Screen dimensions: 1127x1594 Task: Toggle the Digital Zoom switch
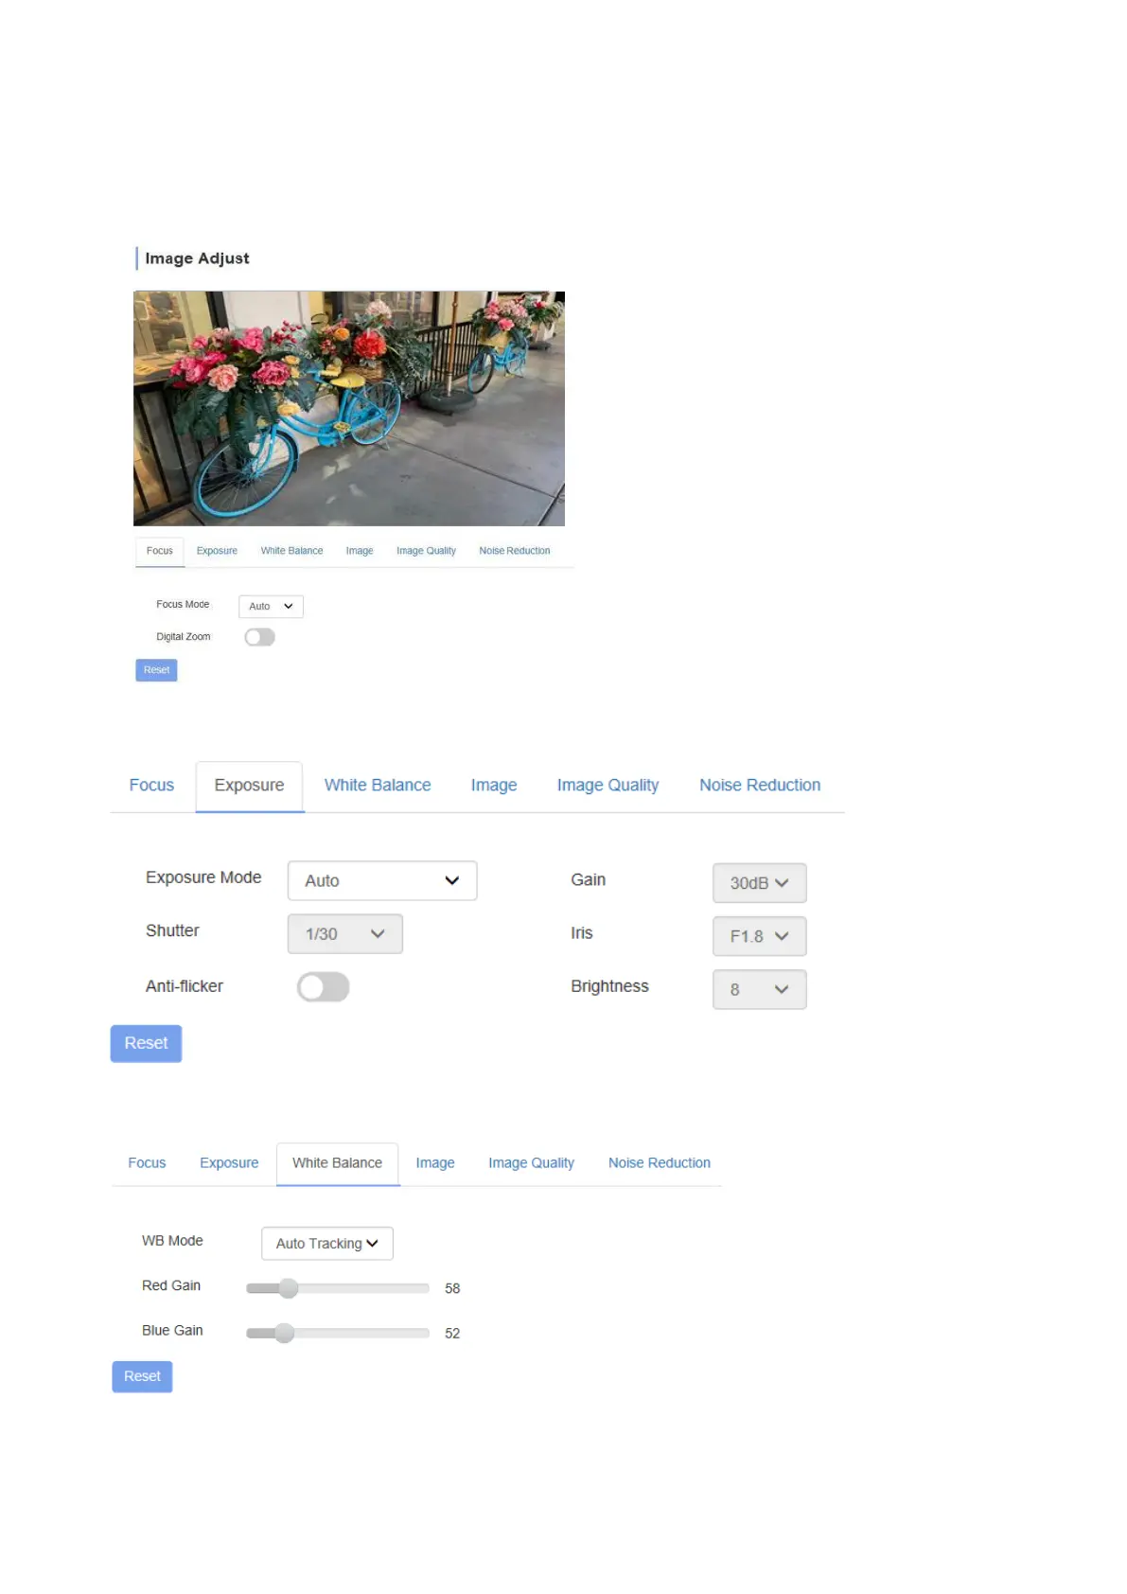point(259,637)
